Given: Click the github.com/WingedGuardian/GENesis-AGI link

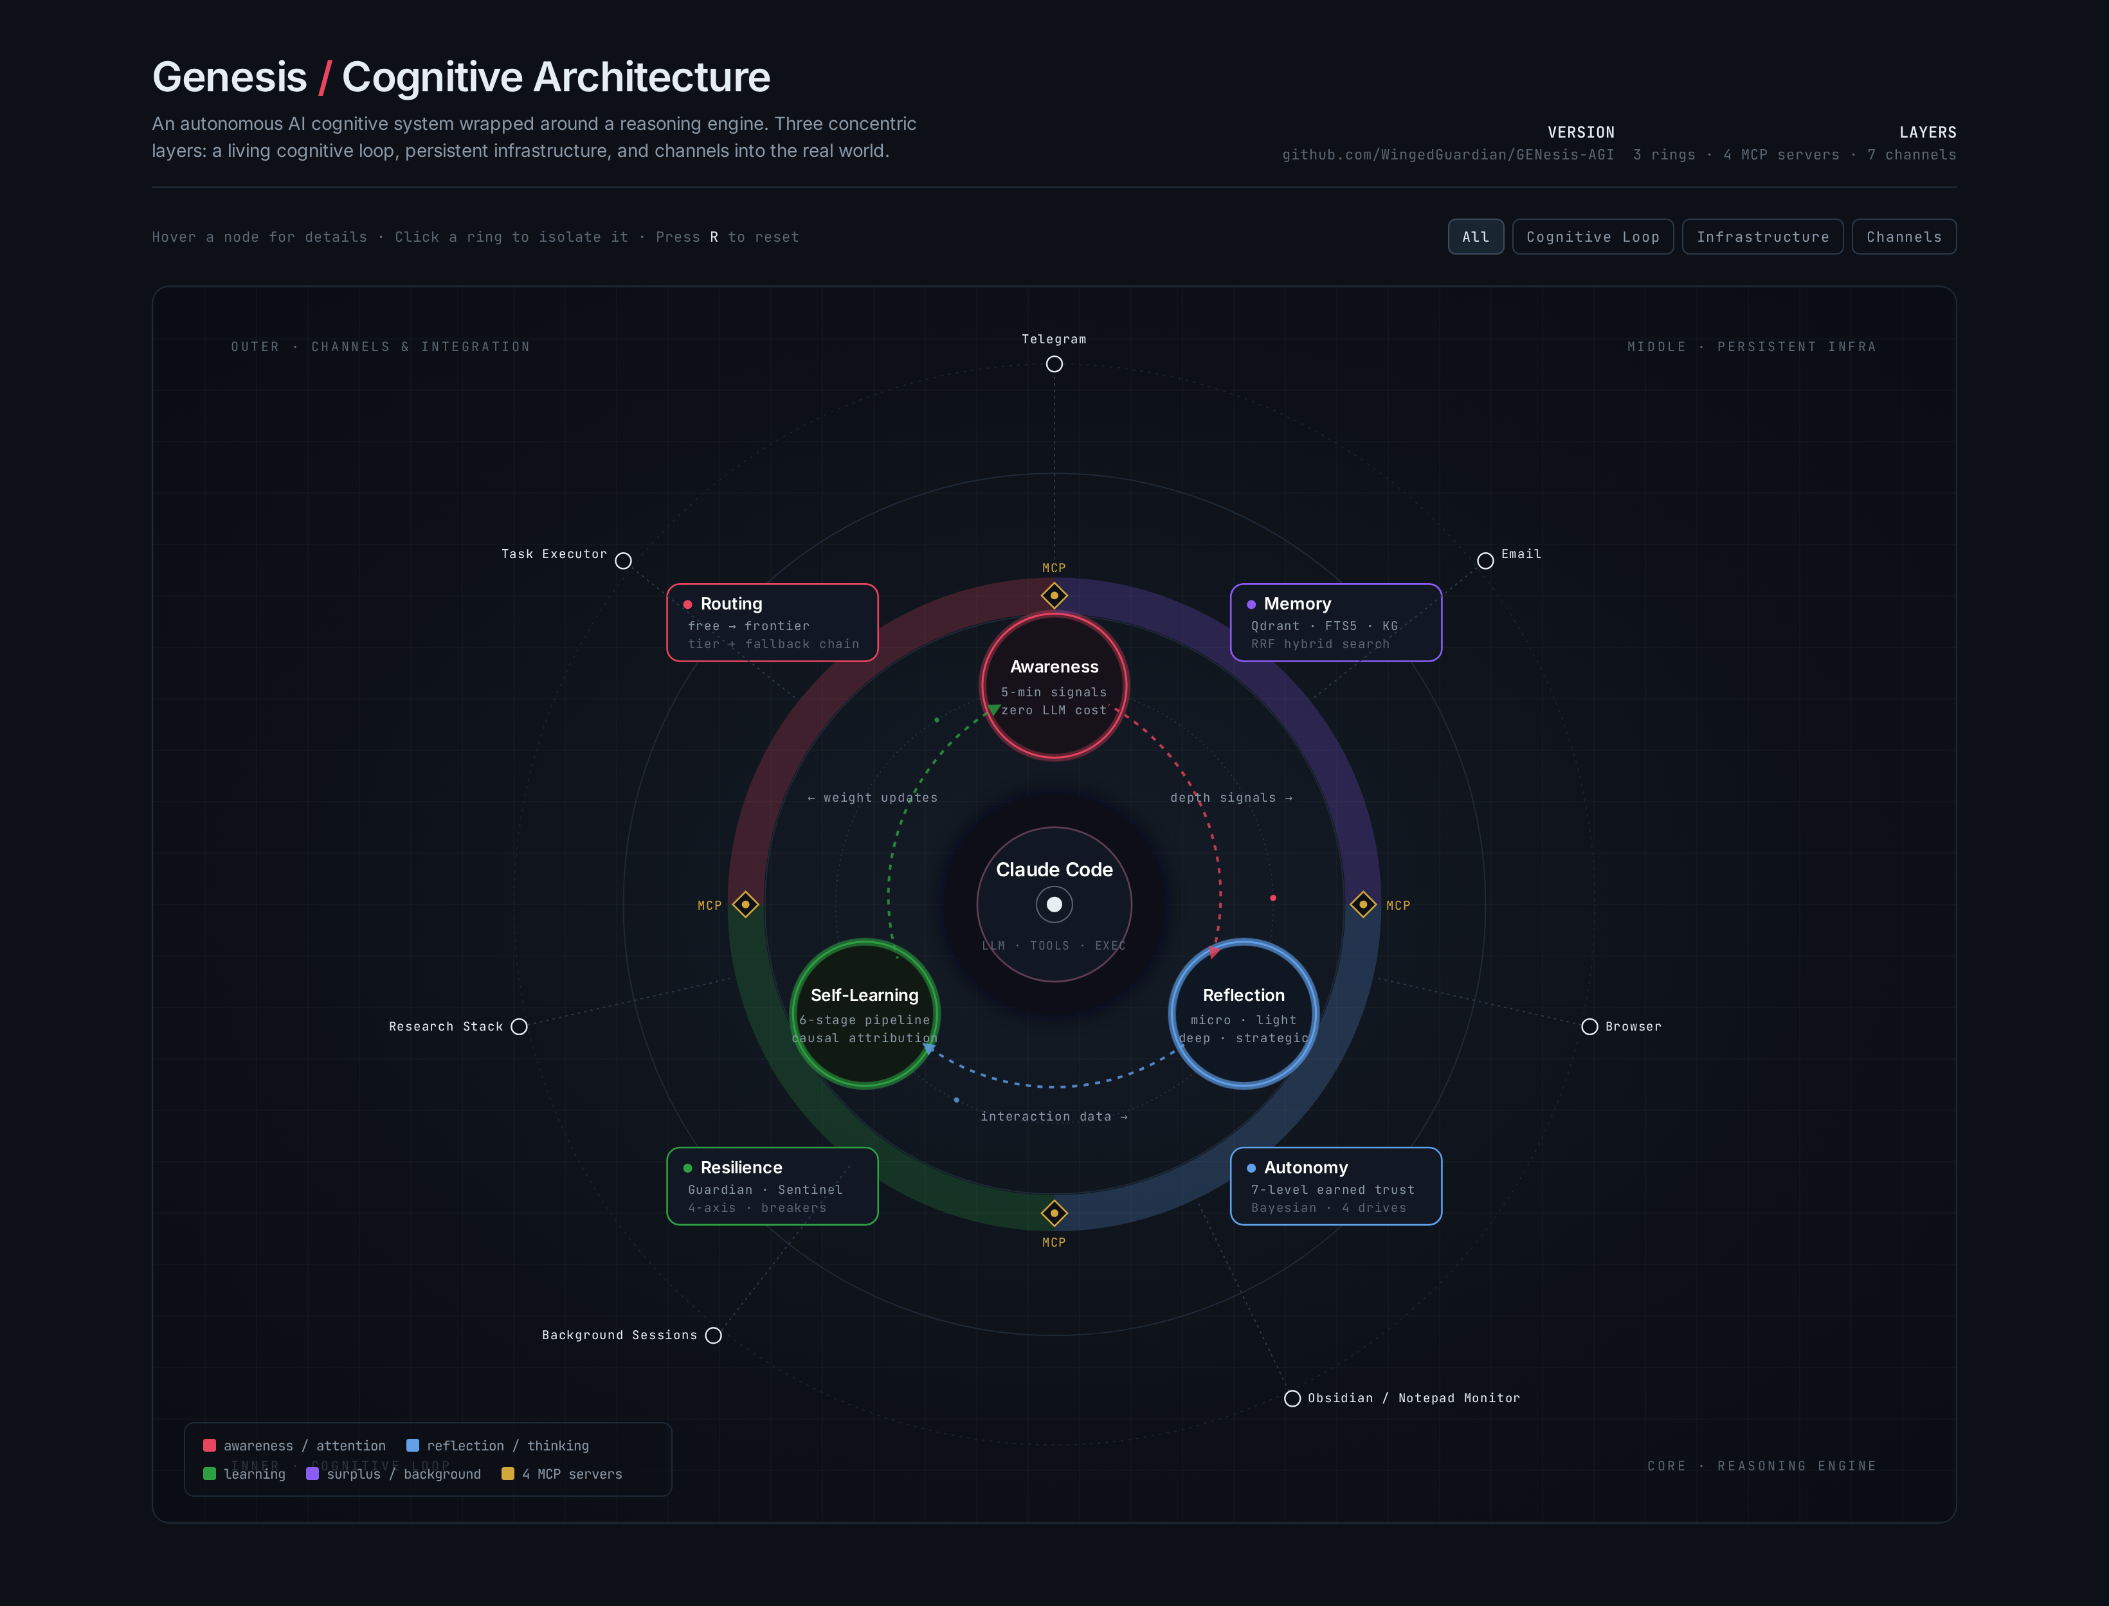Looking at the screenshot, I should 1447,155.
